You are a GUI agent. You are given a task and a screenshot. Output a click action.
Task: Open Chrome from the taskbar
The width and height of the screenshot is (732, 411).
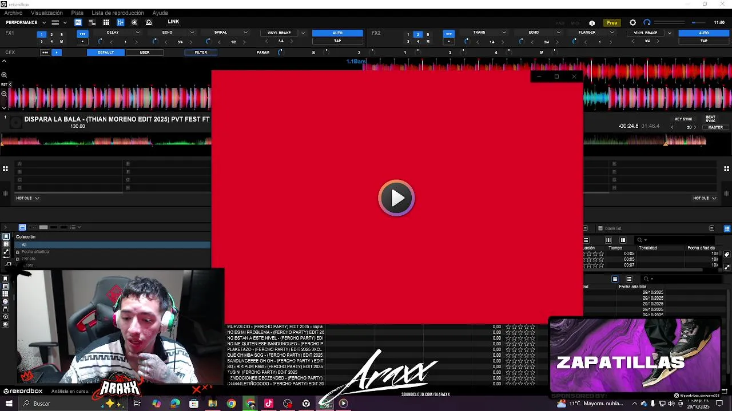(231, 404)
